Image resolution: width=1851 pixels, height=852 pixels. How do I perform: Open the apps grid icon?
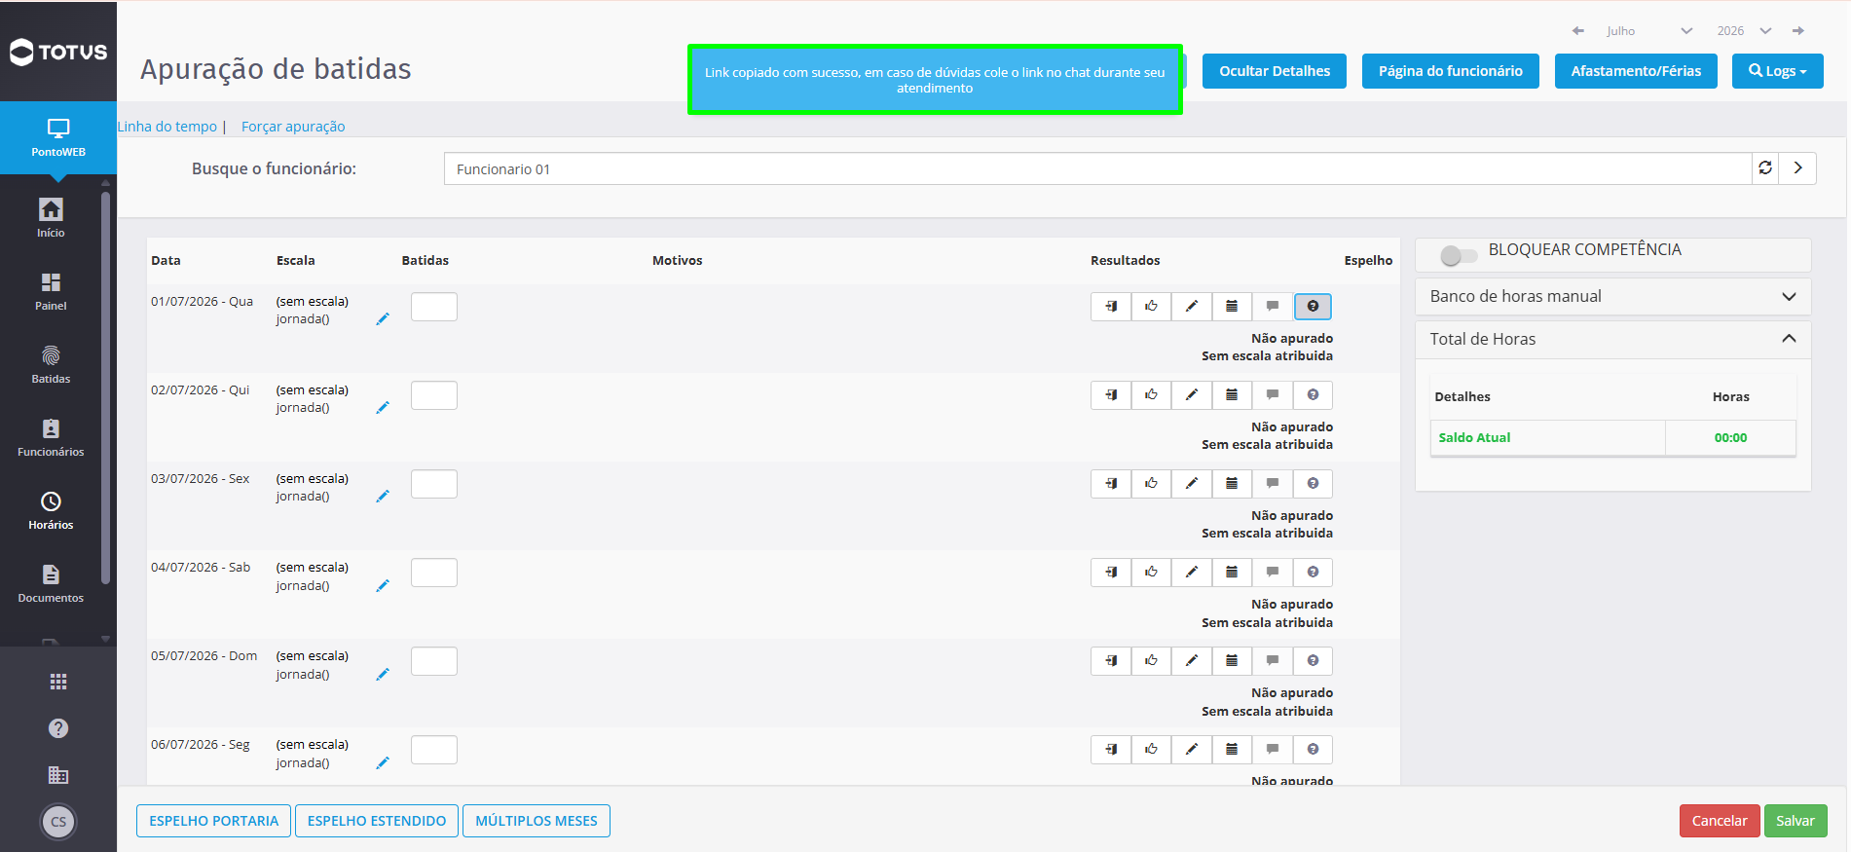point(58,682)
